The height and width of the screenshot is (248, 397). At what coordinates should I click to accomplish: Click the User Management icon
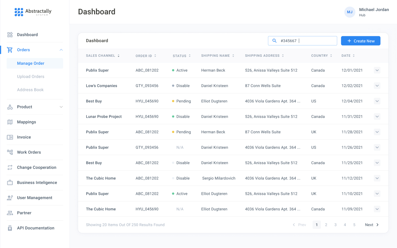(x=10, y=198)
